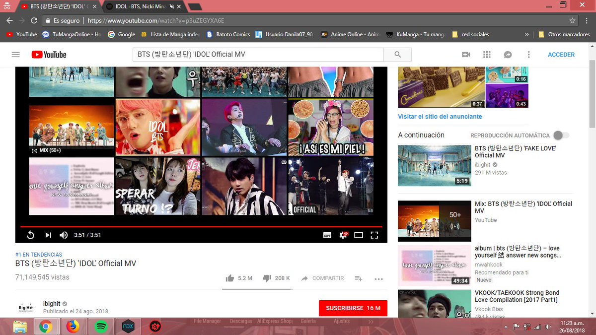
Task: Toggle Reproducción automática switch
Action: 561,135
